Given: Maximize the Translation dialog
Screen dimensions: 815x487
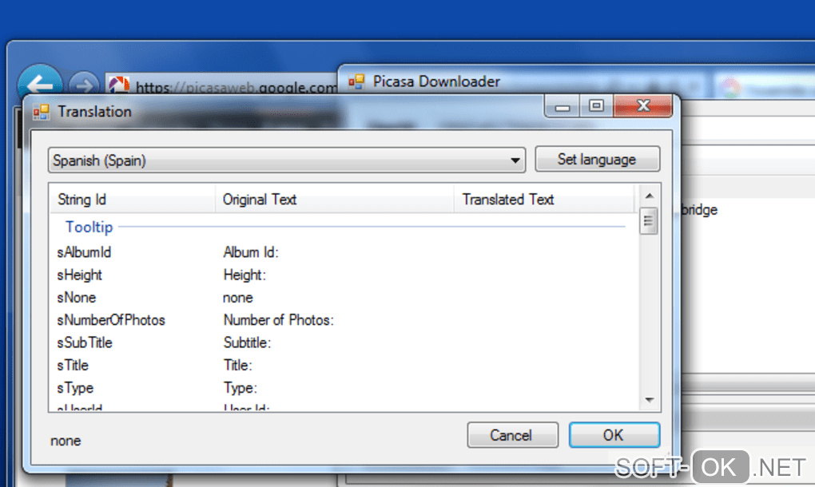Looking at the screenshot, I should pos(596,106).
